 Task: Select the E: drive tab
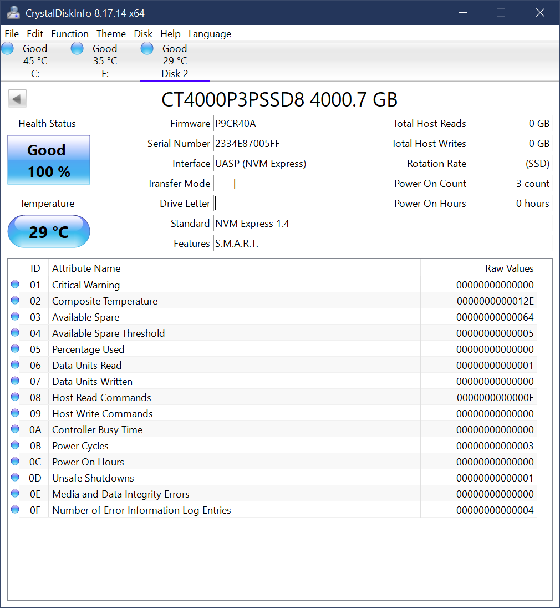(x=105, y=61)
